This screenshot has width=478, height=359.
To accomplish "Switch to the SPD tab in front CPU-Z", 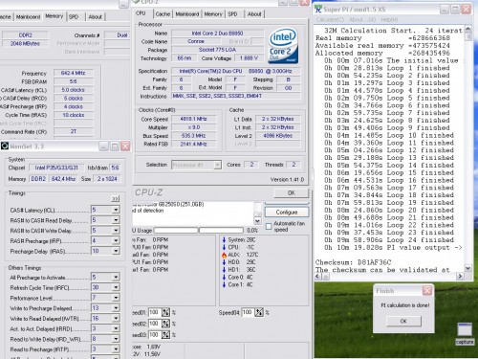I will (232, 14).
